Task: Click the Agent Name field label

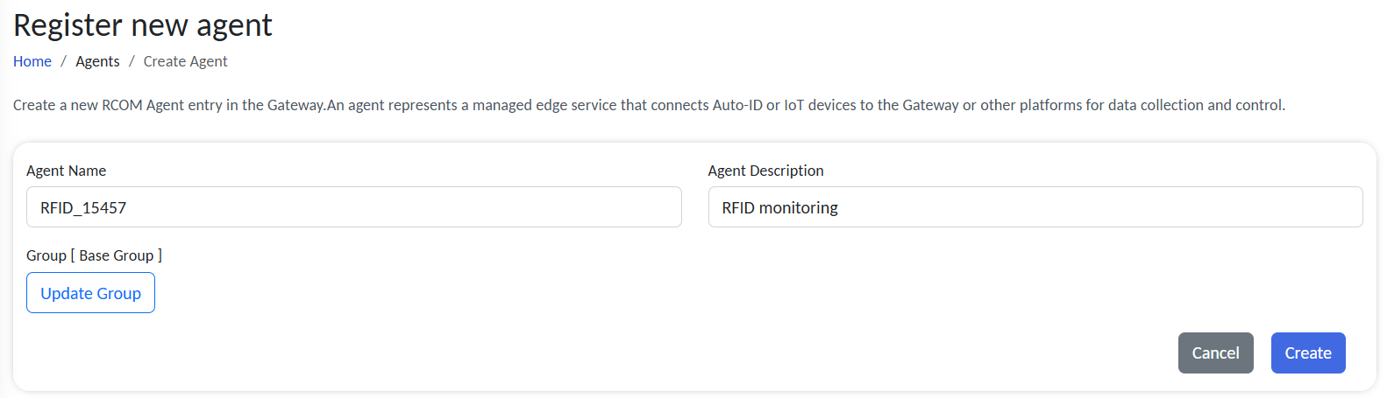Action: [66, 171]
